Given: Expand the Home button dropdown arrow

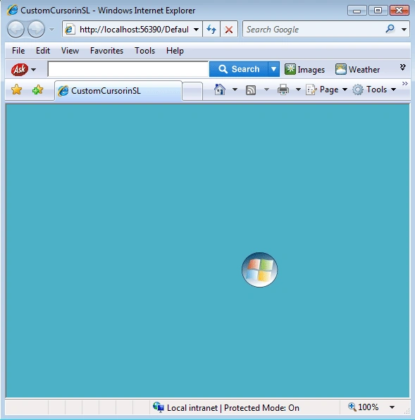Looking at the screenshot, I should point(235,89).
